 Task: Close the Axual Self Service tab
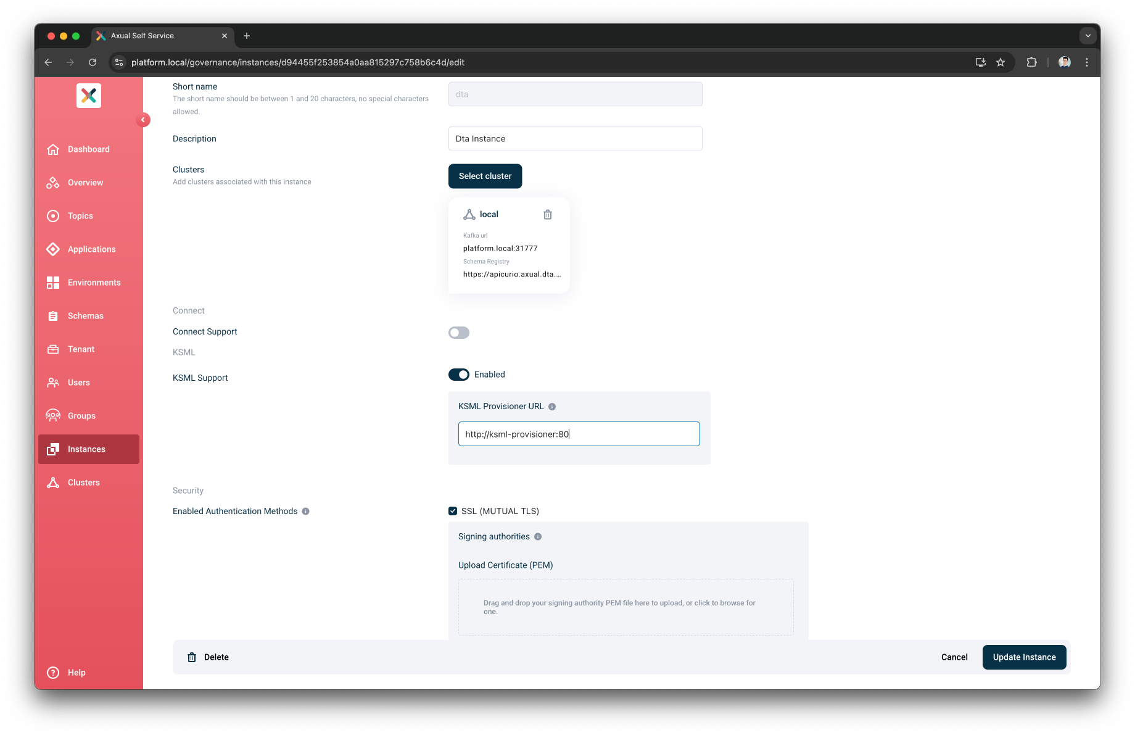pos(225,36)
